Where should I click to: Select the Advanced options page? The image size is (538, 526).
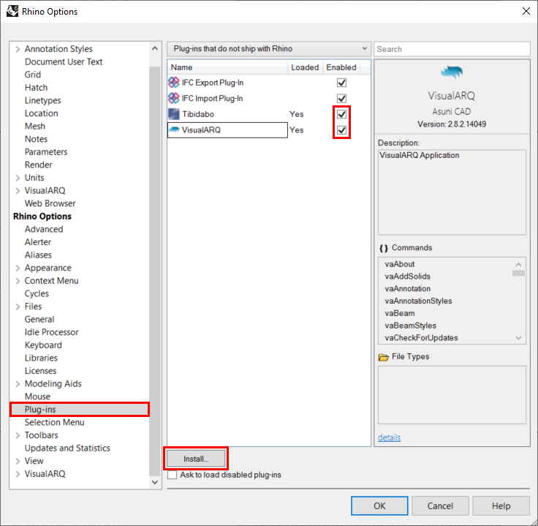click(44, 229)
